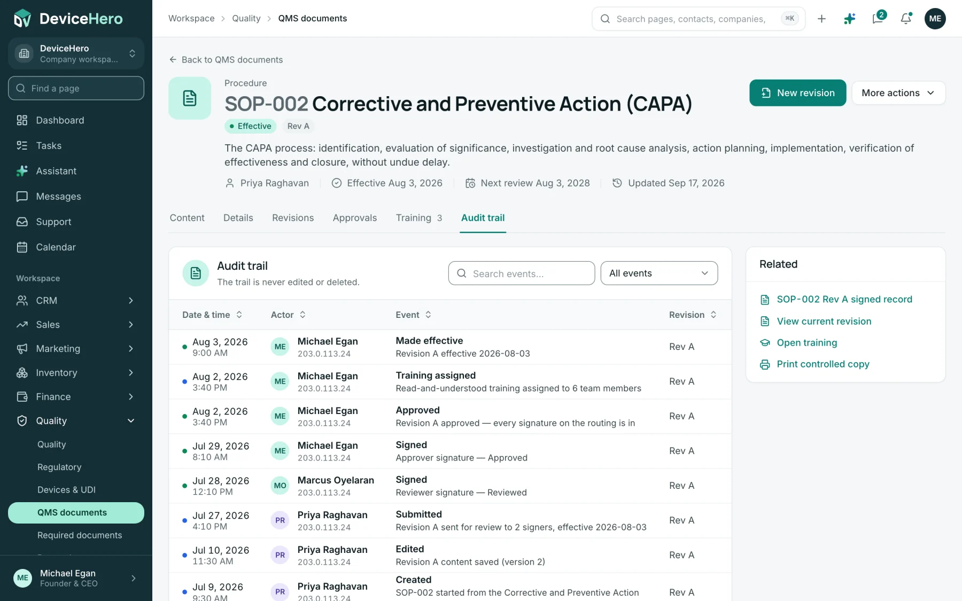Screen dimensions: 962x601
Task: Open messages icon with badge 2
Action: pos(878,19)
